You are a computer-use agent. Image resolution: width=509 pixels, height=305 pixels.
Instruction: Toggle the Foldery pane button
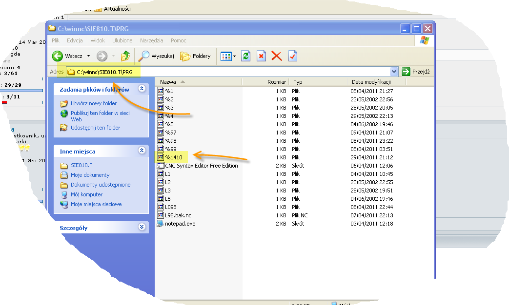195,56
